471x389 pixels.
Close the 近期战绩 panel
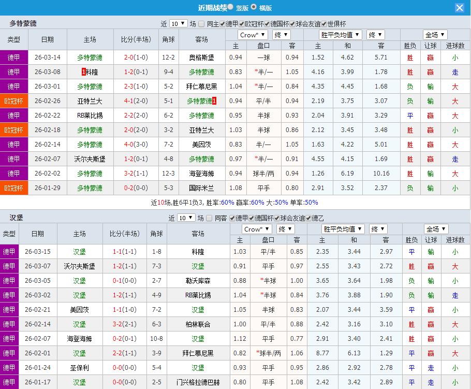point(460,8)
